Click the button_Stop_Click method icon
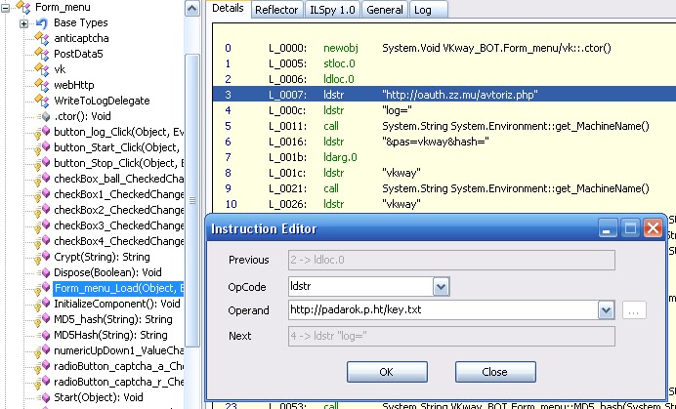The width and height of the screenshot is (676, 409). pos(43,163)
